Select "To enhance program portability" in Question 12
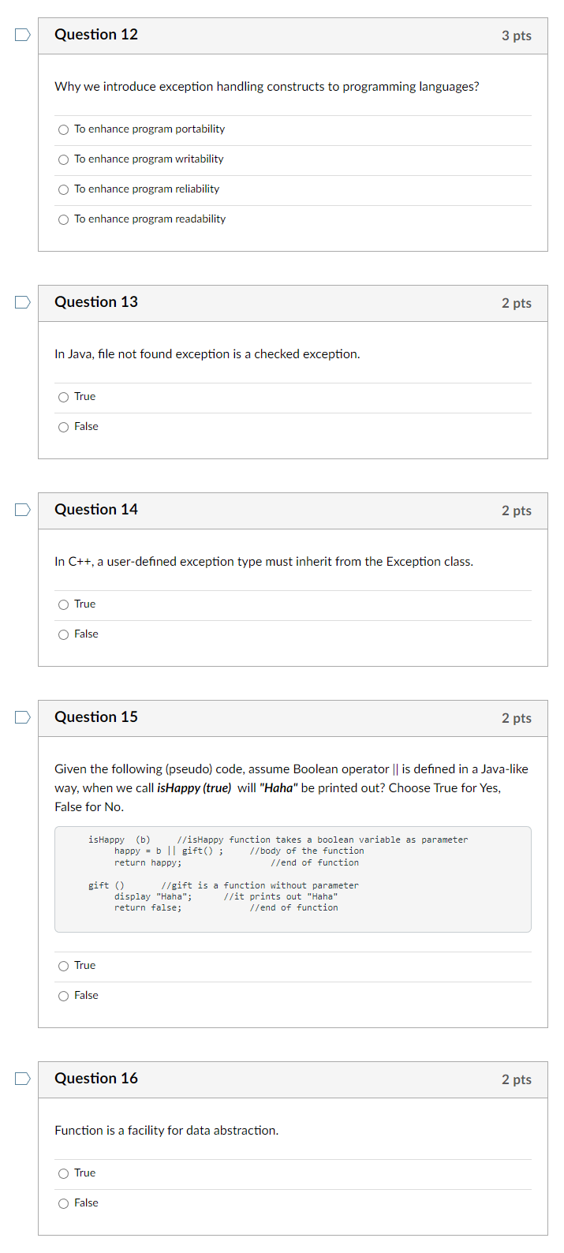The width and height of the screenshot is (564, 1253). click(x=63, y=129)
